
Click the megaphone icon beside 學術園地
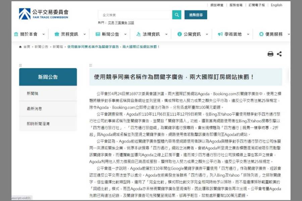(220, 34)
